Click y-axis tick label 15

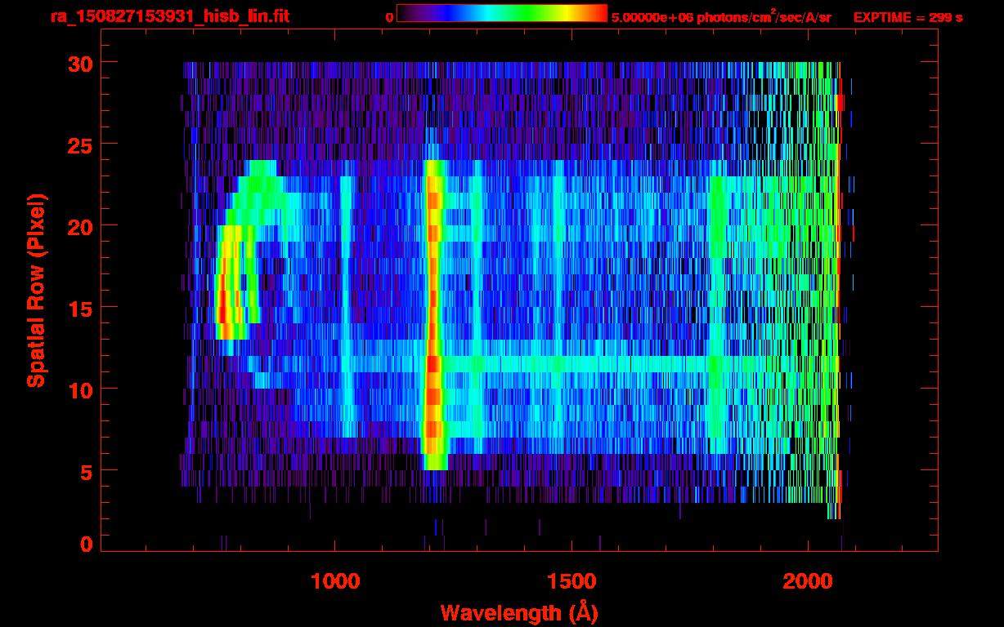coord(80,308)
